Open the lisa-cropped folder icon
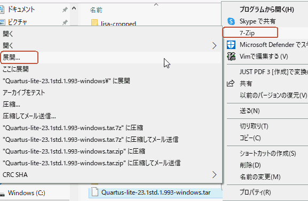The height and width of the screenshot is (201, 308). [94, 23]
